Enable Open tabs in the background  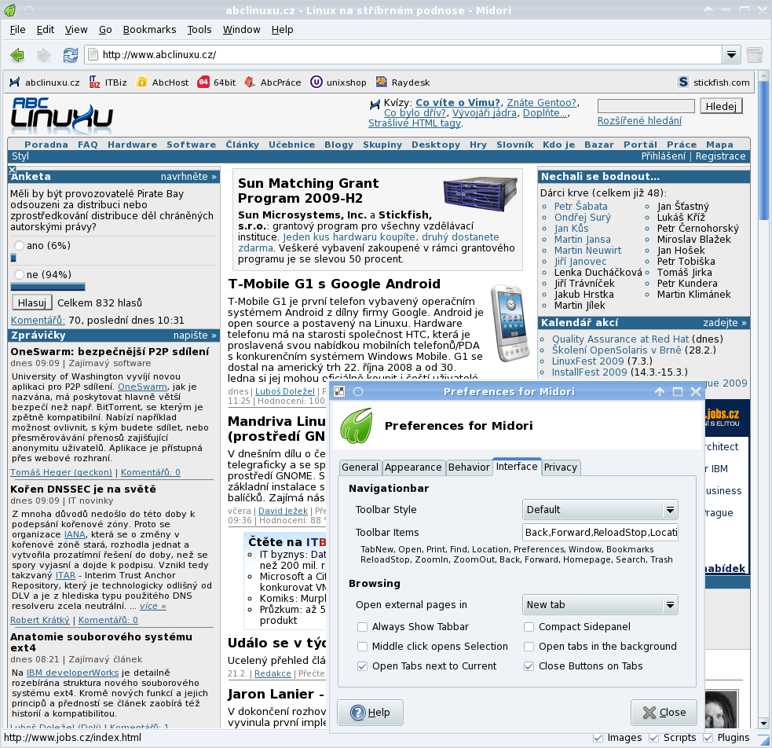tap(529, 647)
